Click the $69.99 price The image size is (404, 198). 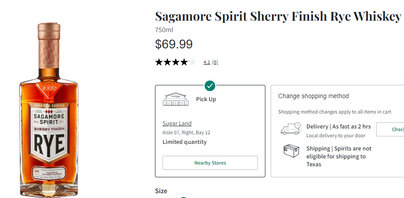pos(174,44)
